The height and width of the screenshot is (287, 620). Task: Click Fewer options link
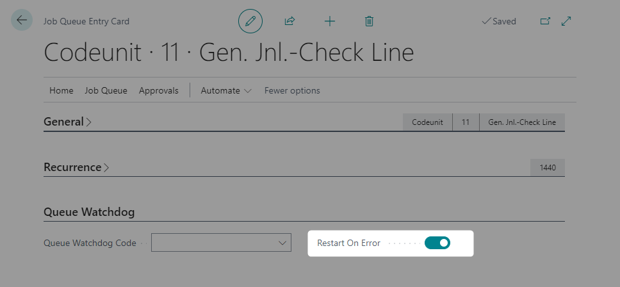[292, 90]
